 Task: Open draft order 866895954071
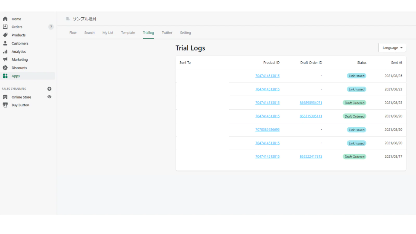pyautogui.click(x=311, y=103)
